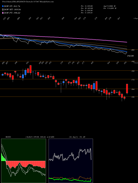Select the 'DOW ST: 161.74' legend text

click(12, 6)
